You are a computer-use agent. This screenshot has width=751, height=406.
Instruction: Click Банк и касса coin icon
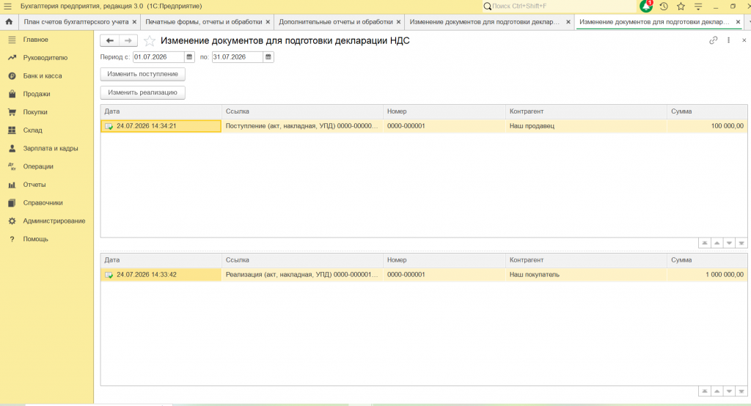(12, 76)
